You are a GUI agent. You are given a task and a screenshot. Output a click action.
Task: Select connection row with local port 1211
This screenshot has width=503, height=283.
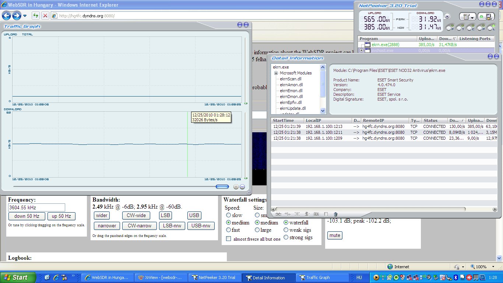[384, 132]
